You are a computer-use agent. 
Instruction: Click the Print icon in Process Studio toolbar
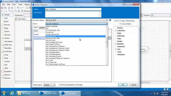5,8
